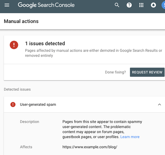Image resolution: width=165 pixels, height=155 pixels.
Task: Click the Detected issues section label
Action: [17, 89]
